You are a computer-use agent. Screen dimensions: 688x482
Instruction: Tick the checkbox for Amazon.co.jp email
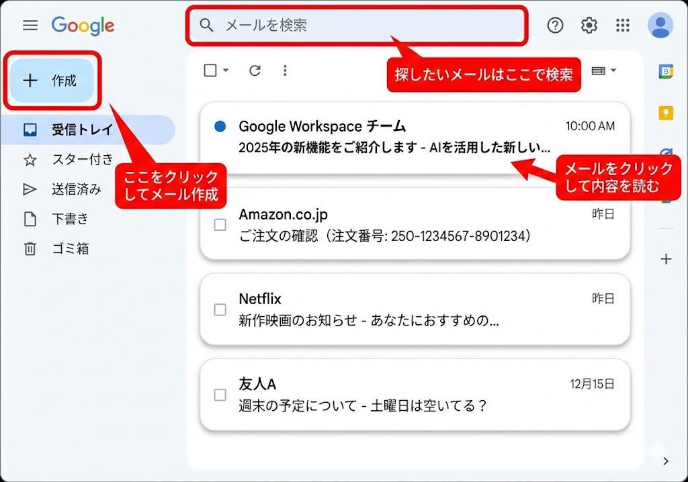(x=220, y=225)
